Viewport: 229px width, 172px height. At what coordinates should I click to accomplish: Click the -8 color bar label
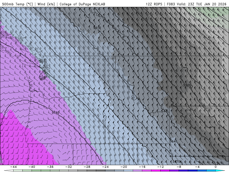coord(179,167)
